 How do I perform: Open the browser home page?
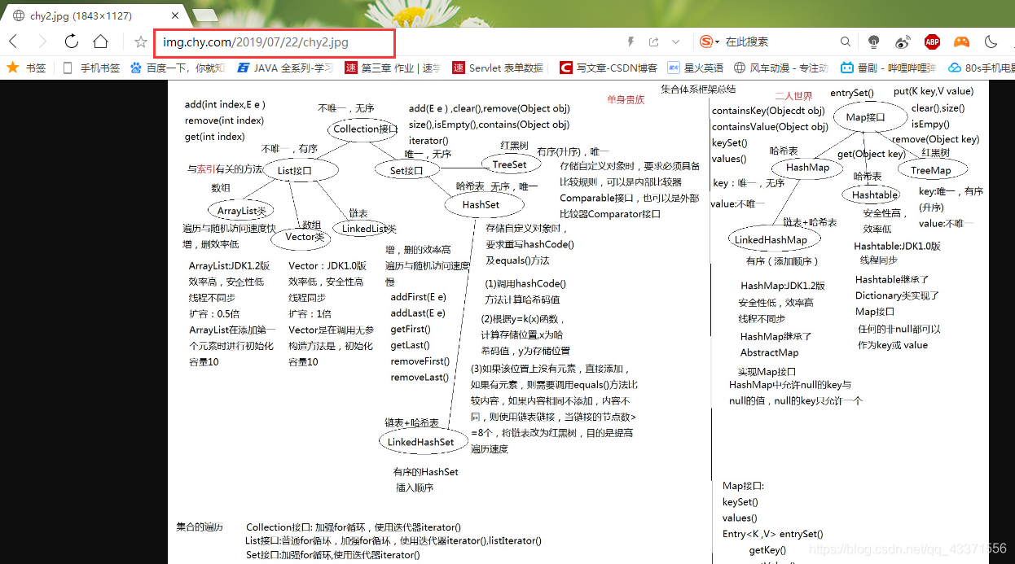[x=100, y=42]
